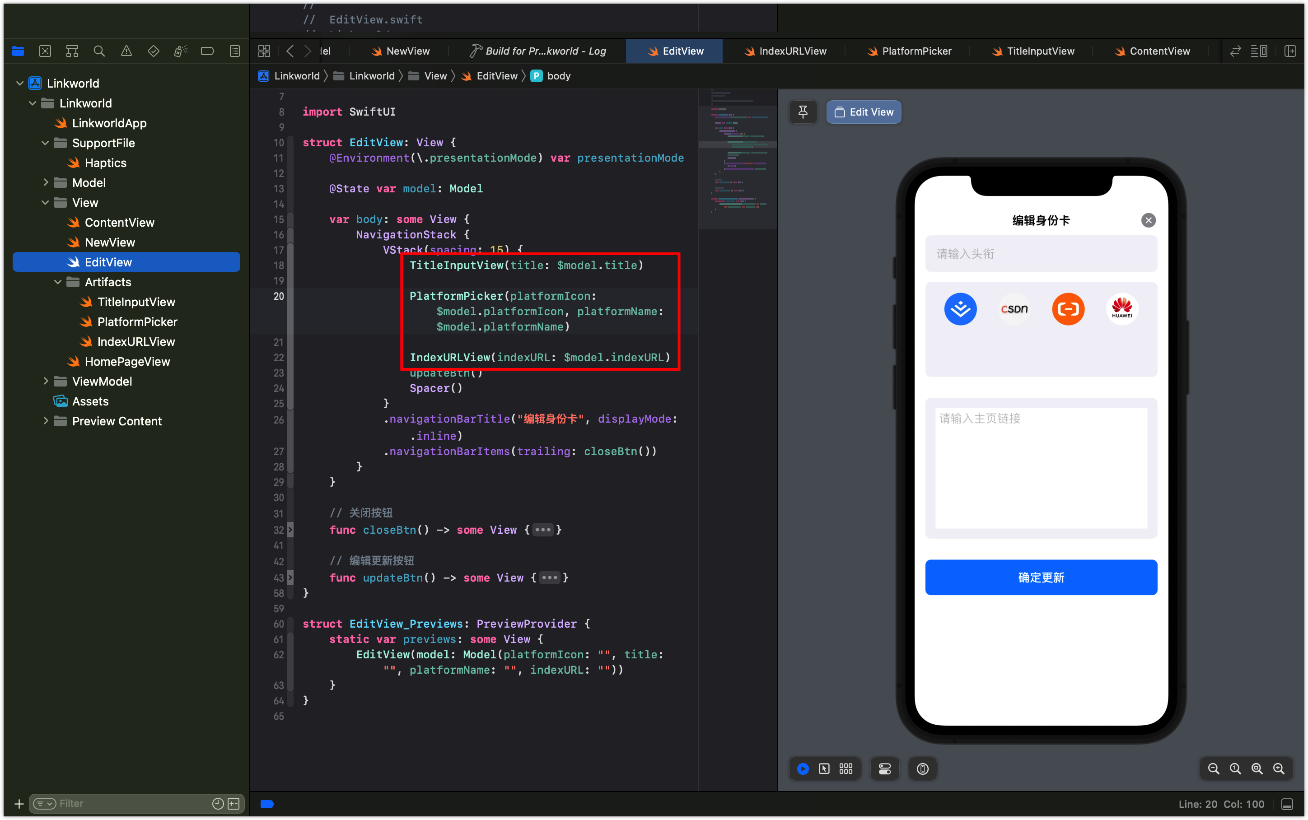The height and width of the screenshot is (820, 1308).
Task: Open the Issue navigator warning icon
Action: pos(126,51)
